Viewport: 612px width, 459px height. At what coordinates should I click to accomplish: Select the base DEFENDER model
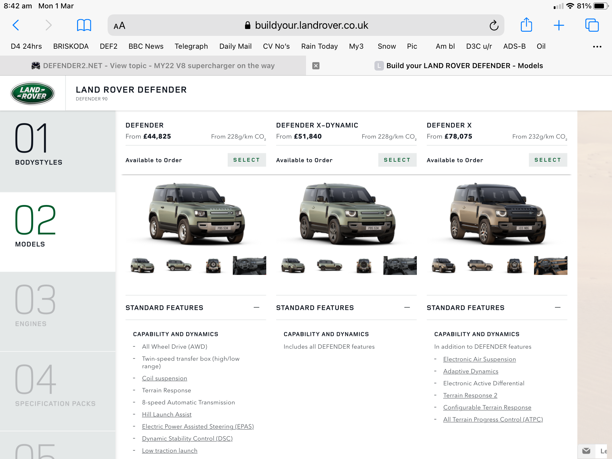247,160
